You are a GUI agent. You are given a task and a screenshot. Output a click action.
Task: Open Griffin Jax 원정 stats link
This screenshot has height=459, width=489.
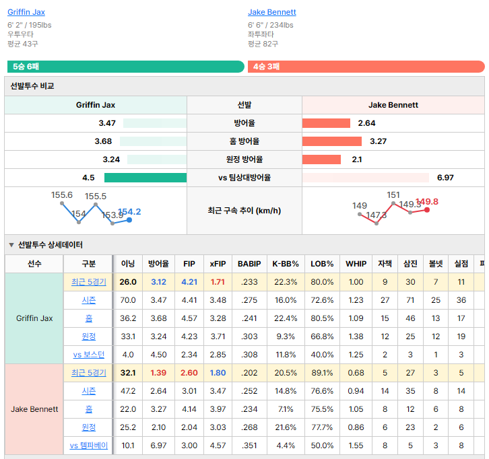coord(88,337)
